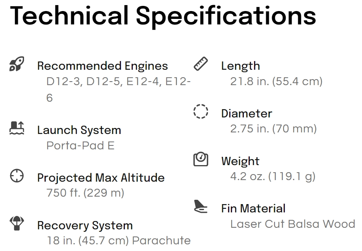Viewport: 362px width, 251px height.
Task: Click the scale icon beside Weight
Action: point(200,159)
